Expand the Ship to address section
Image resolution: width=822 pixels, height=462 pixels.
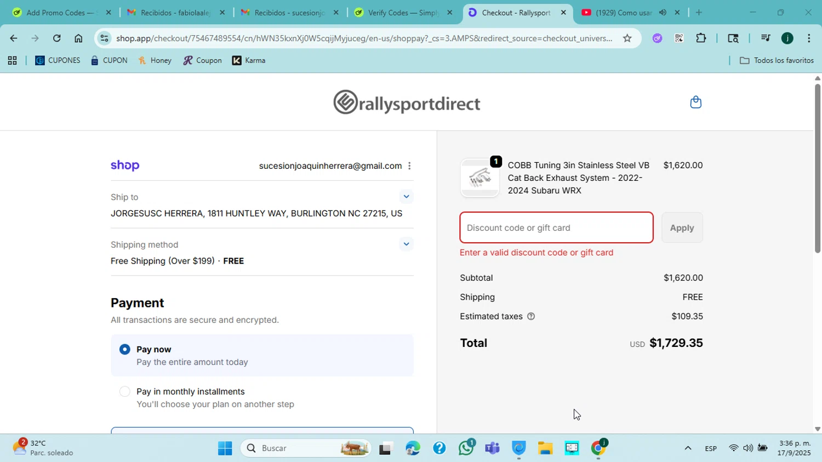pyautogui.click(x=406, y=197)
